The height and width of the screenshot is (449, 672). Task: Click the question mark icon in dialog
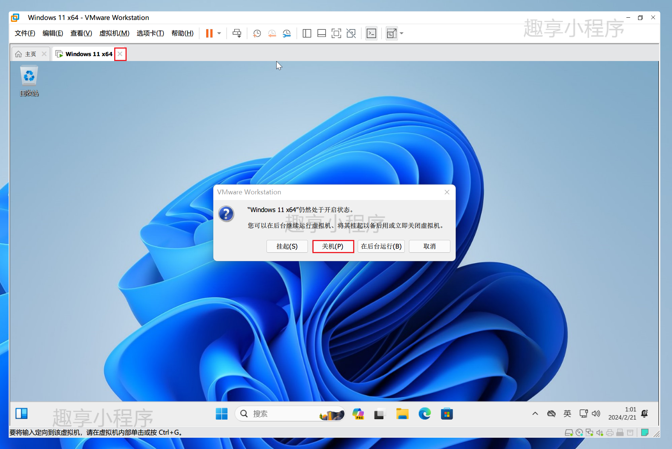click(x=226, y=214)
